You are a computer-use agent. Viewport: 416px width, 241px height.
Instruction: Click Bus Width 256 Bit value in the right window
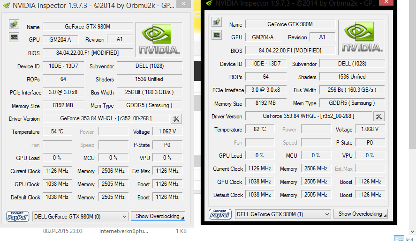[352, 90]
